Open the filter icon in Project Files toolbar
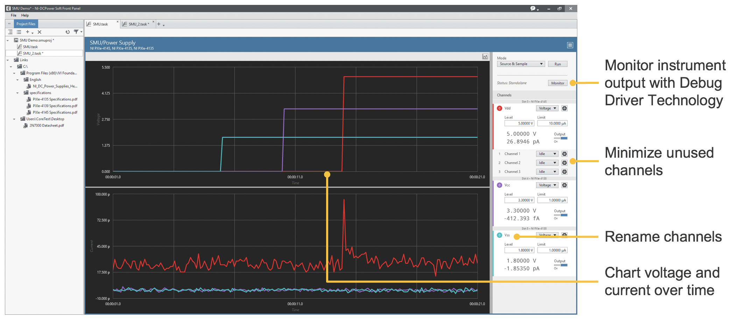Viewport: 732px width, 321px height. click(76, 32)
